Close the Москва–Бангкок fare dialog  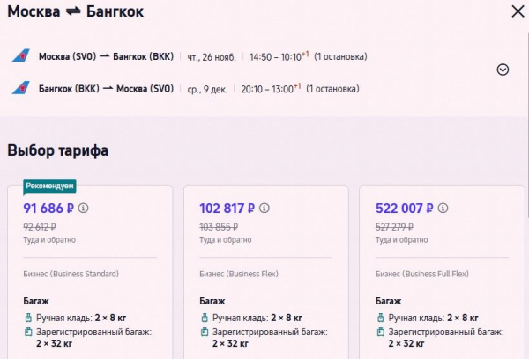(x=518, y=11)
